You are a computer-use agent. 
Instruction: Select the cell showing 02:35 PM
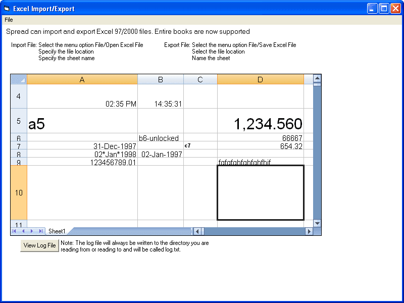[x=82, y=96]
